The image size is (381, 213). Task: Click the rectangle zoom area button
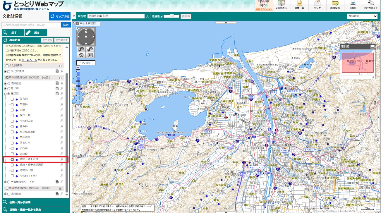[x=91, y=55]
